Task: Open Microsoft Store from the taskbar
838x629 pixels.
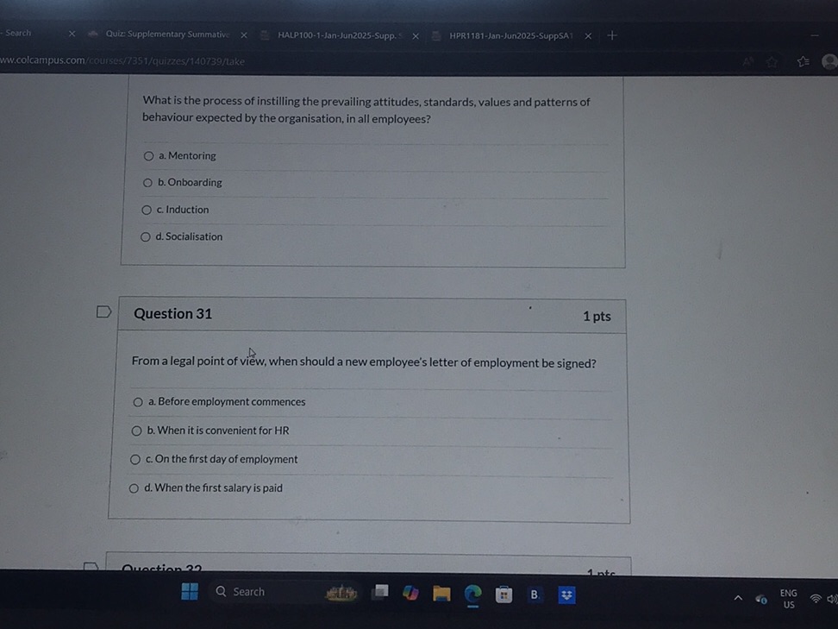Action: (x=503, y=594)
